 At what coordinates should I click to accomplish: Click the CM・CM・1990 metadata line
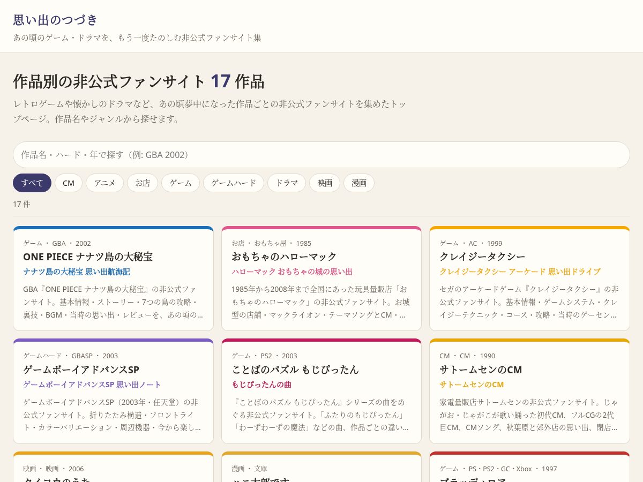pyautogui.click(x=467, y=356)
